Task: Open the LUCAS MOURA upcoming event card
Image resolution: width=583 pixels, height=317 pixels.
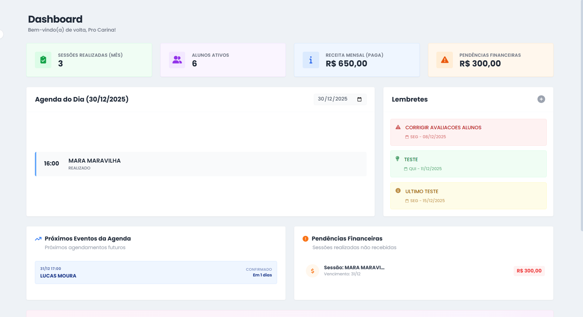Action: coord(156,272)
